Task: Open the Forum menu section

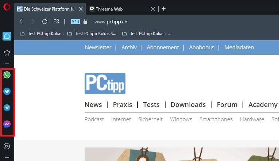Action: click(227, 104)
